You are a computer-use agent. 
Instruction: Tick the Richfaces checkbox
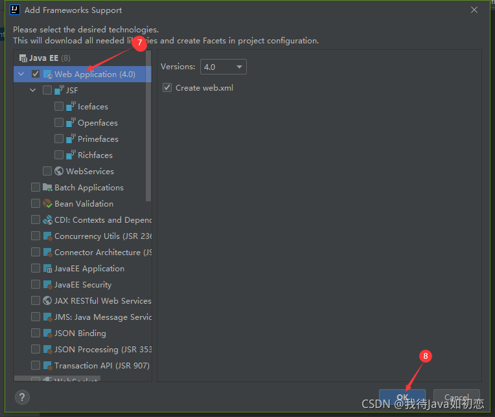(59, 155)
